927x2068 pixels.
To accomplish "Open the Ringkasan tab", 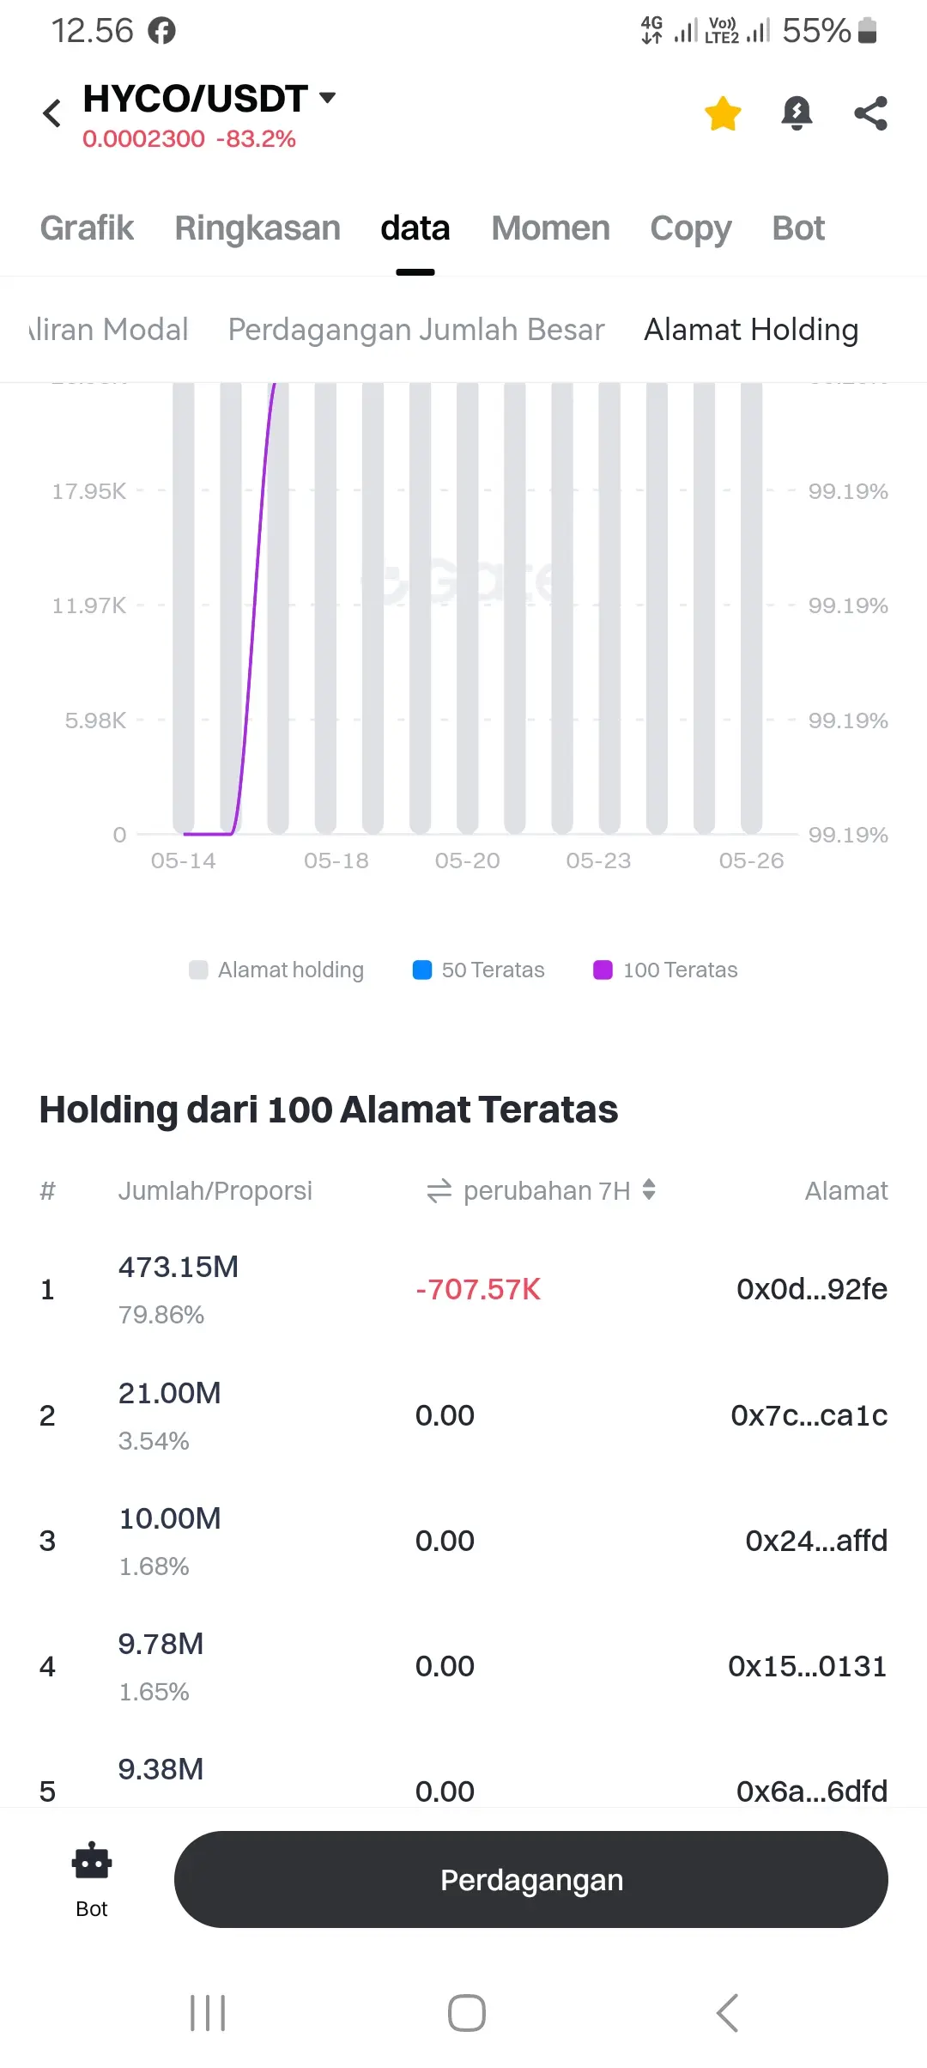I will pos(257,228).
